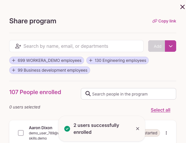Open Aaron Dixon's three-dot options menu
186x143 pixels.
click(166, 133)
